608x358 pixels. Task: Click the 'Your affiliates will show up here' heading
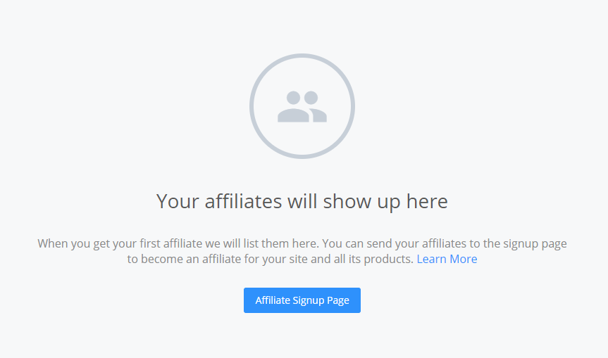pyautogui.click(x=302, y=201)
